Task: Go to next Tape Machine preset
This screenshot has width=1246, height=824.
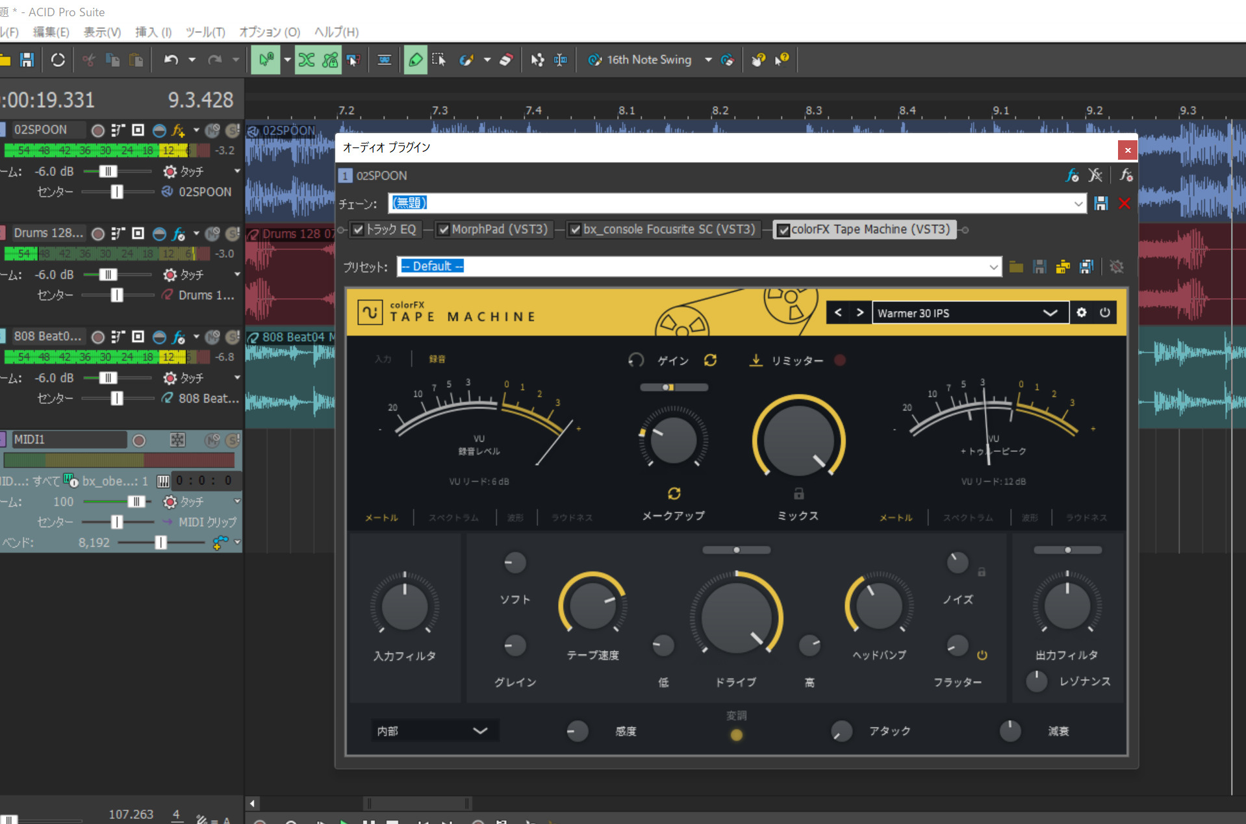Action: pos(860,313)
